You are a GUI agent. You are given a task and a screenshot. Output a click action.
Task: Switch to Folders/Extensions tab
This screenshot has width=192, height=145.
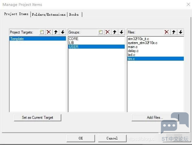[x=49, y=15]
